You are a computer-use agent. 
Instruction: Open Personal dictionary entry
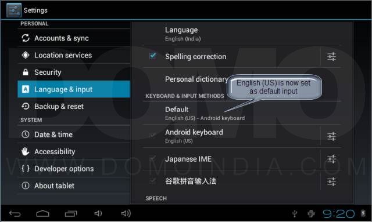click(196, 79)
